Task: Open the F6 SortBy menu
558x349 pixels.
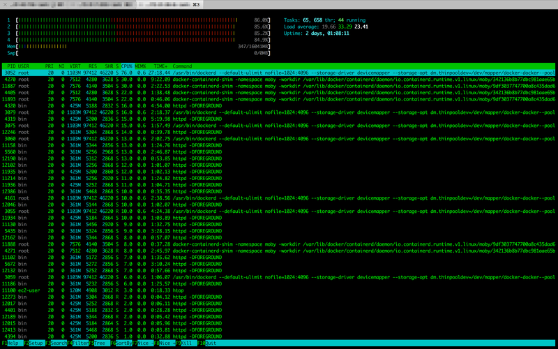Action: [x=121, y=343]
